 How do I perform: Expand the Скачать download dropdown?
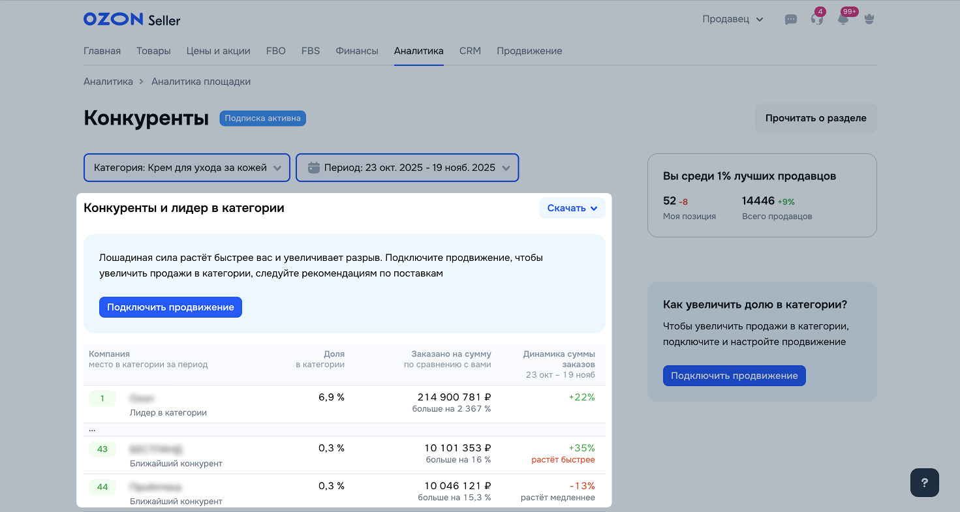point(572,208)
